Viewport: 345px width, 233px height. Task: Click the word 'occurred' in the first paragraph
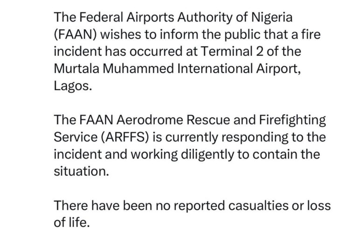(156, 51)
